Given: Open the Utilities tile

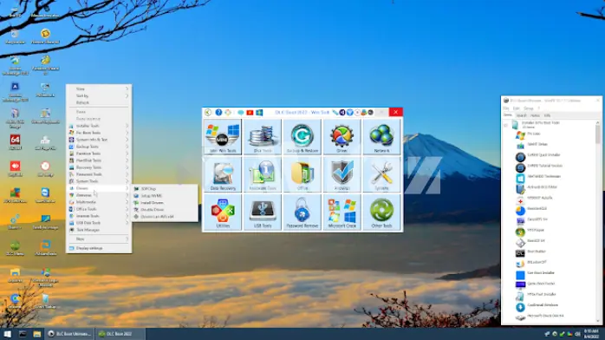Looking at the screenshot, I should tap(223, 212).
